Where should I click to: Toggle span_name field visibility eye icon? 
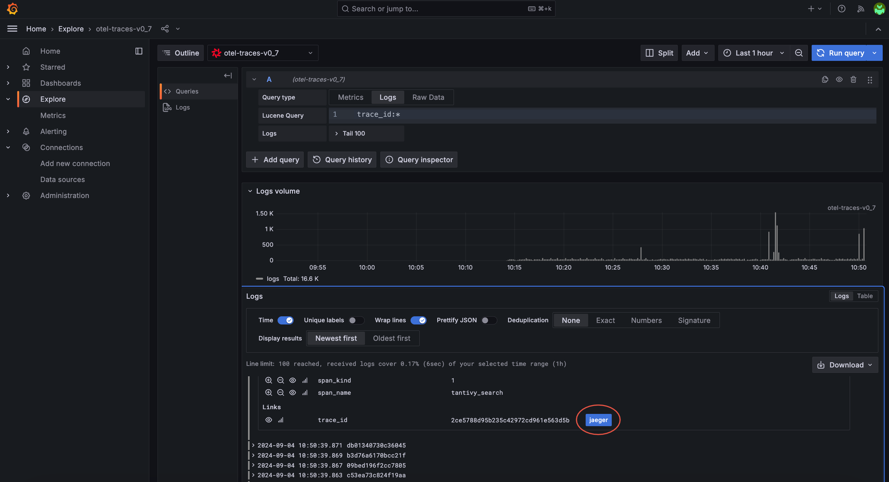pyautogui.click(x=293, y=393)
